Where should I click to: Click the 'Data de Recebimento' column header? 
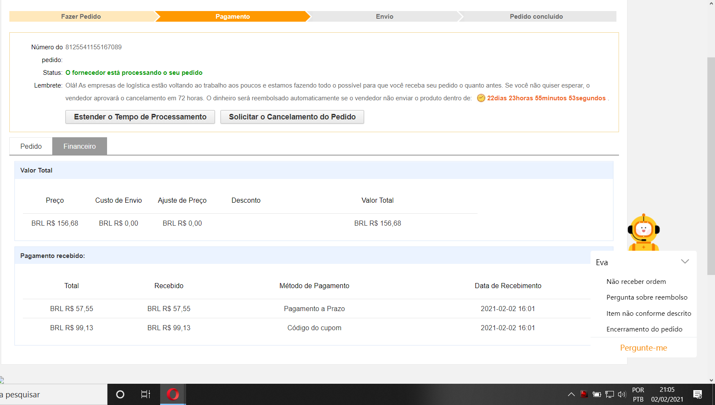(508, 286)
